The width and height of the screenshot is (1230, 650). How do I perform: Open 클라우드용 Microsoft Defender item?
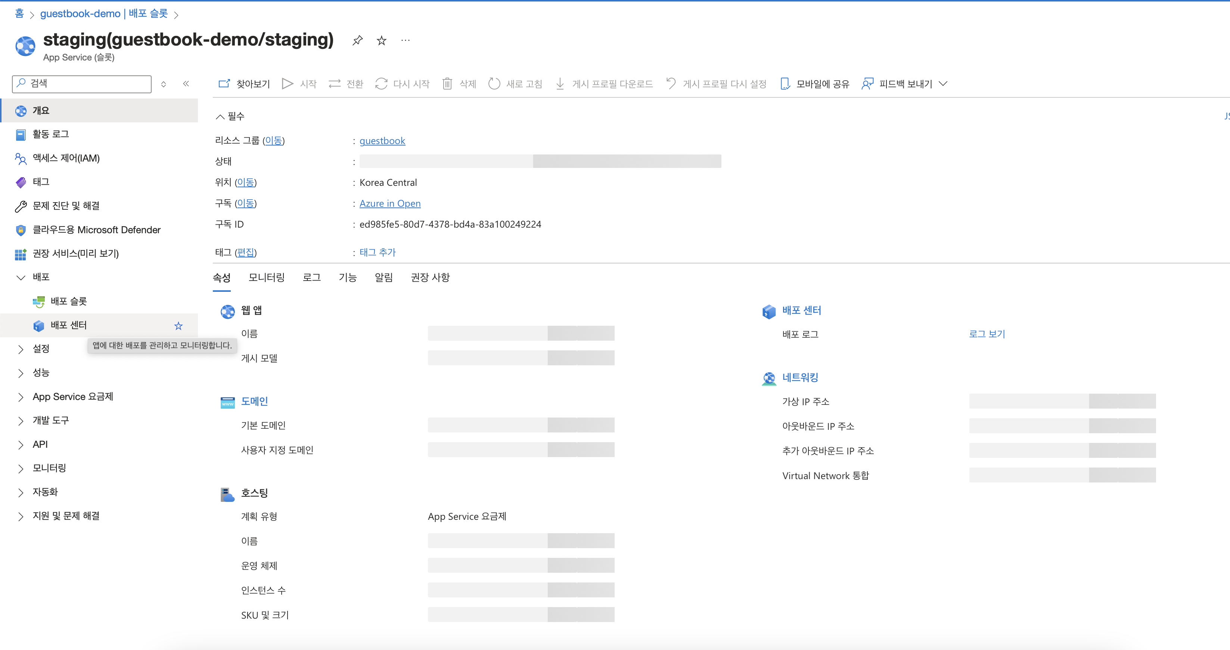coord(96,229)
